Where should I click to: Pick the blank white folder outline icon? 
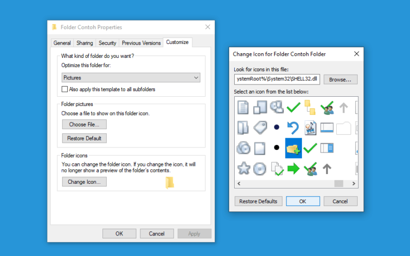tap(343, 128)
